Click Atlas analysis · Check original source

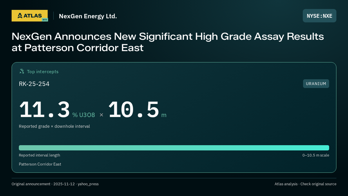[305, 184]
